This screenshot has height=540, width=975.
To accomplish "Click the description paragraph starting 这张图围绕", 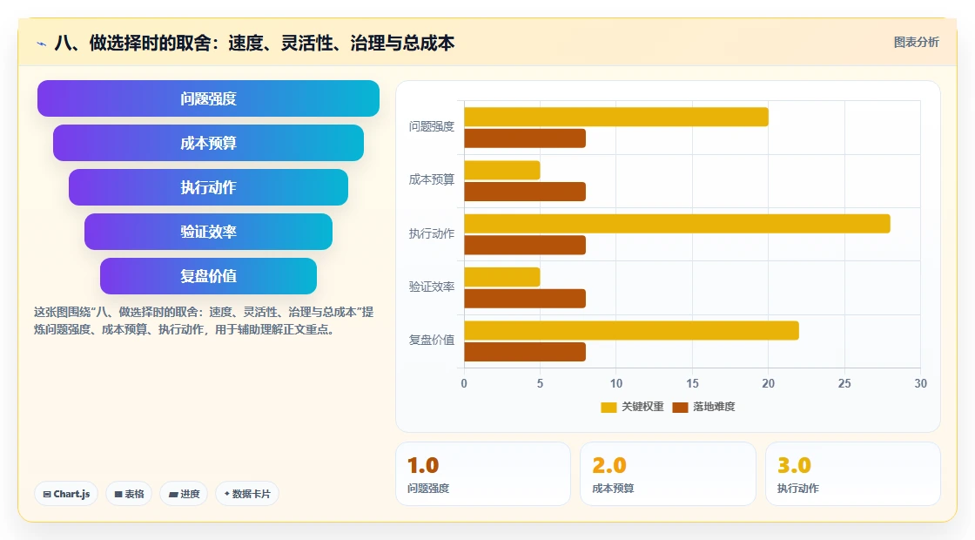I will pos(204,321).
